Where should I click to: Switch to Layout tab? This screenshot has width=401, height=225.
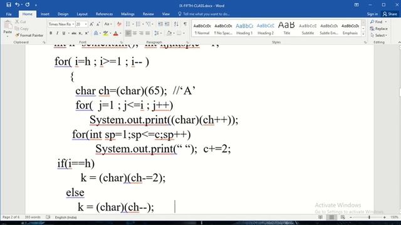[82, 14]
